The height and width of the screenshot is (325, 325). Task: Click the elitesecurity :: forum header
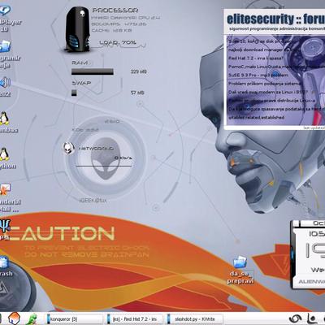tap(275, 19)
